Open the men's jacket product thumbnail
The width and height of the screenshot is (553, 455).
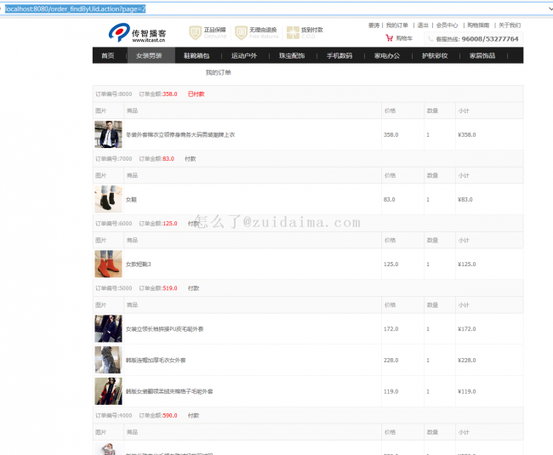point(108,134)
